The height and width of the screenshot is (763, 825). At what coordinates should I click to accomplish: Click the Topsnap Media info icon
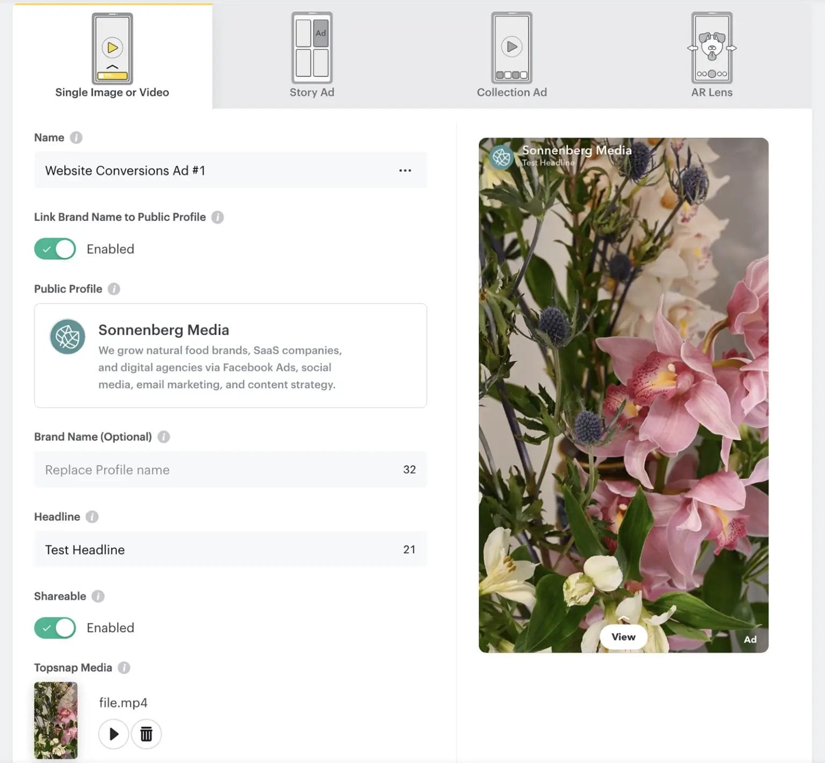pyautogui.click(x=124, y=667)
